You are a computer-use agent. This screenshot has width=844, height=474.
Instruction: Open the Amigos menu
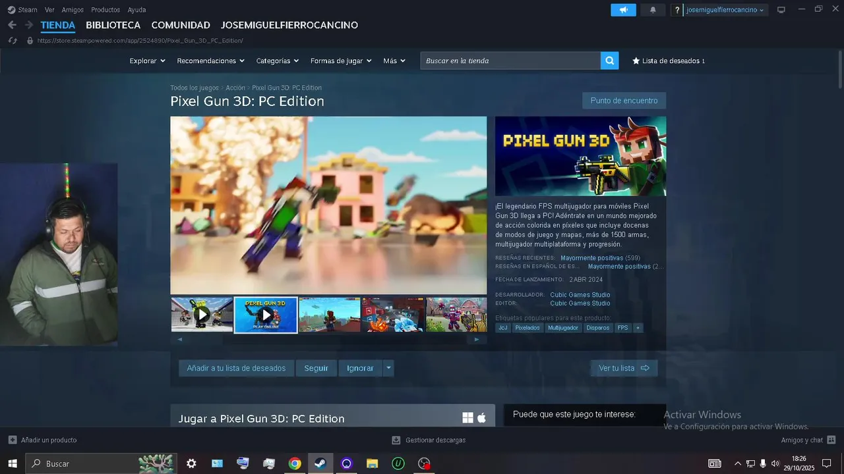[73, 10]
